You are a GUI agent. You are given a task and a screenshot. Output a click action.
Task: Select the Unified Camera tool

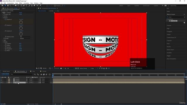click(16, 6)
